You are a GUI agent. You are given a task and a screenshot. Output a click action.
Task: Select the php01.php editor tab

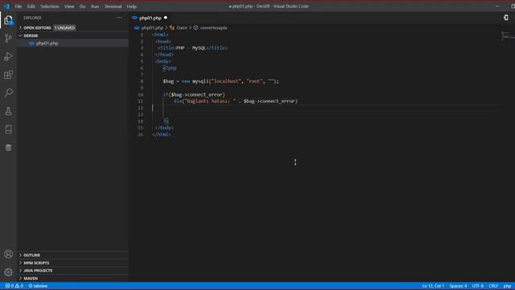click(x=150, y=18)
